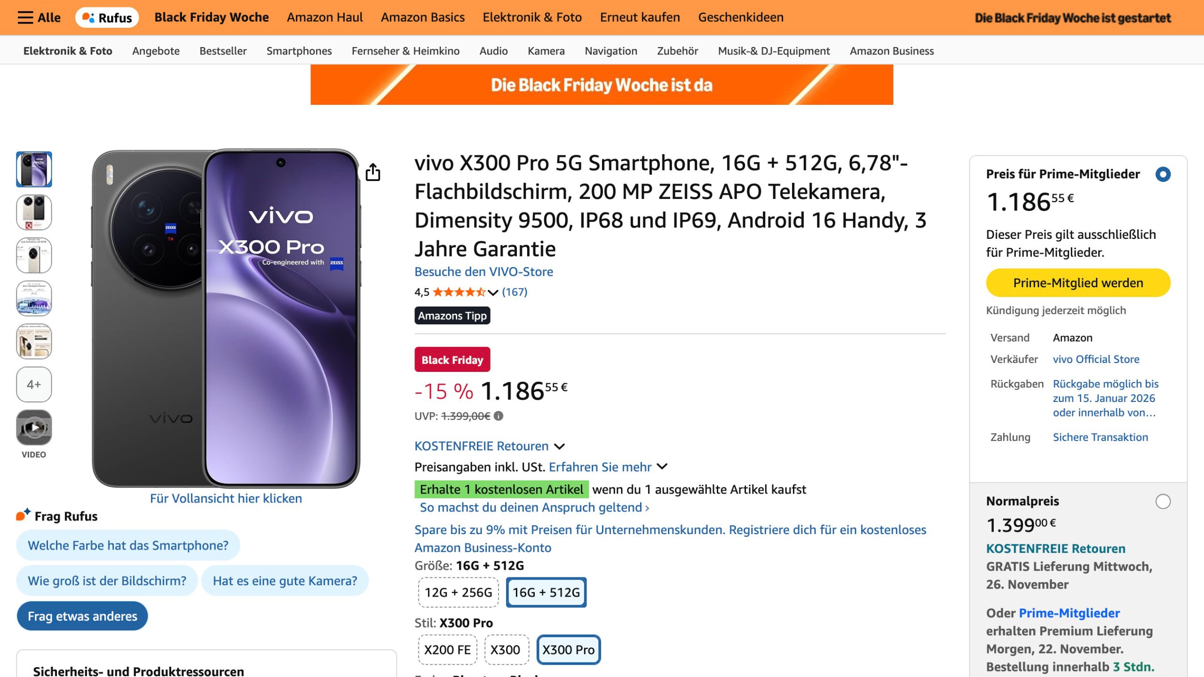Click the Frag etwas anderes button
Screen dimensions: 1204x677
[x=82, y=616]
